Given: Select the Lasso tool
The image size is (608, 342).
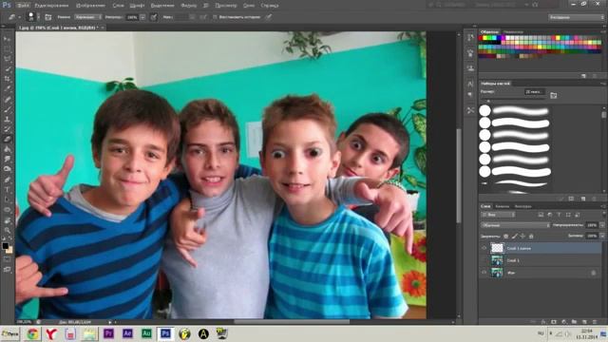Looking at the screenshot, I should pos(7,59).
